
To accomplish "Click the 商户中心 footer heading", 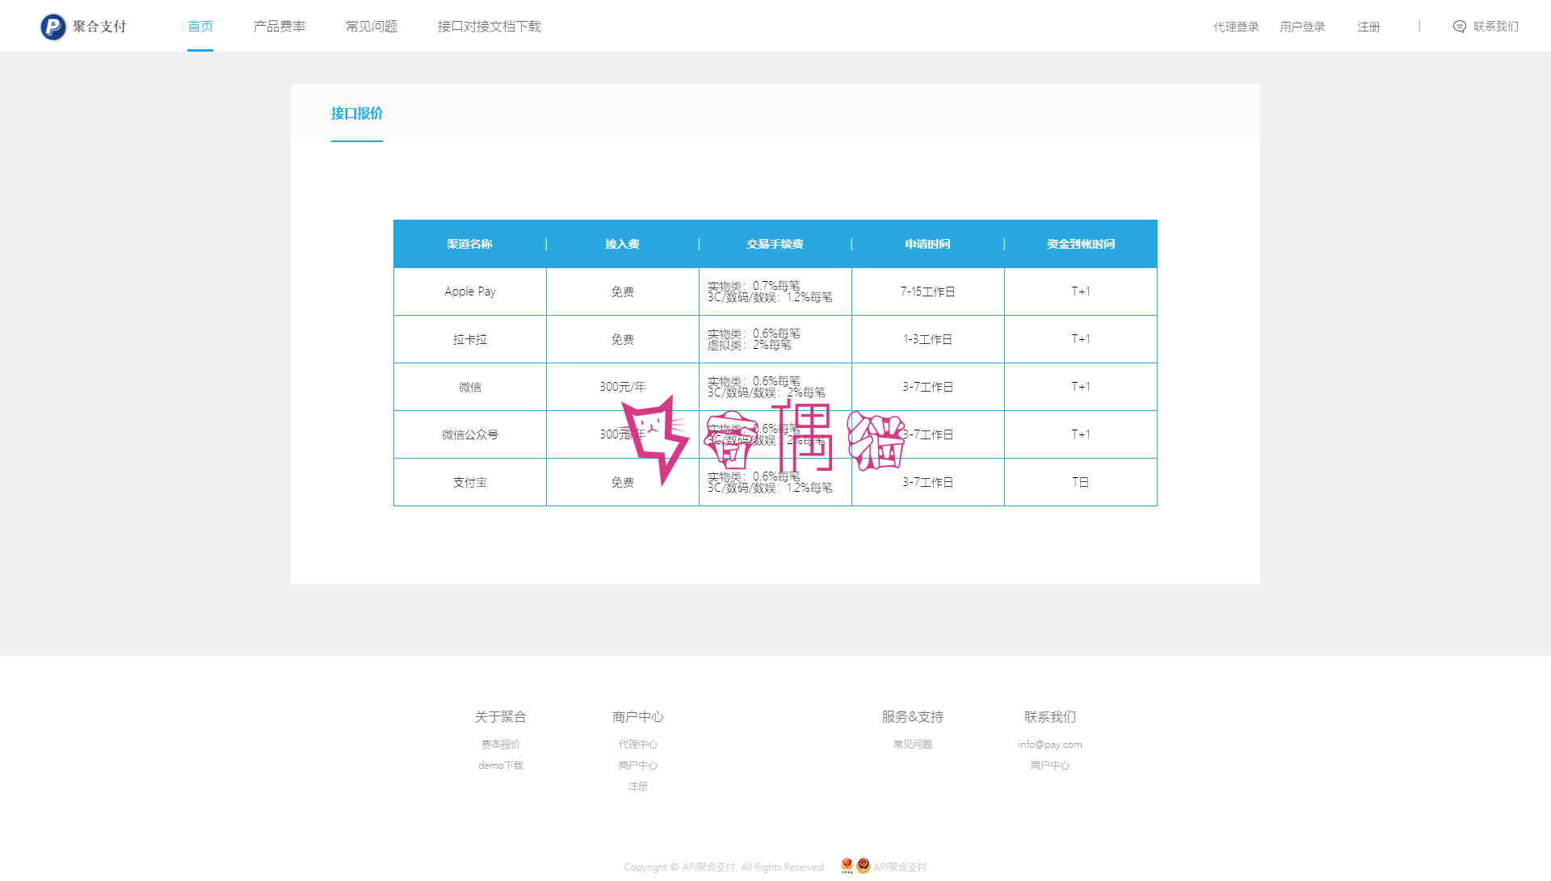I will coord(638,717).
